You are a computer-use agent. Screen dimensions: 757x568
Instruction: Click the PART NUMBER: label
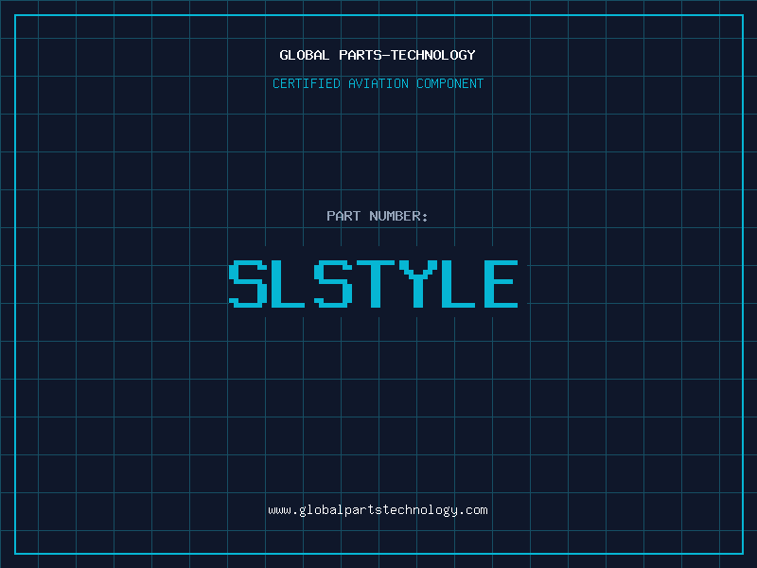tap(377, 216)
